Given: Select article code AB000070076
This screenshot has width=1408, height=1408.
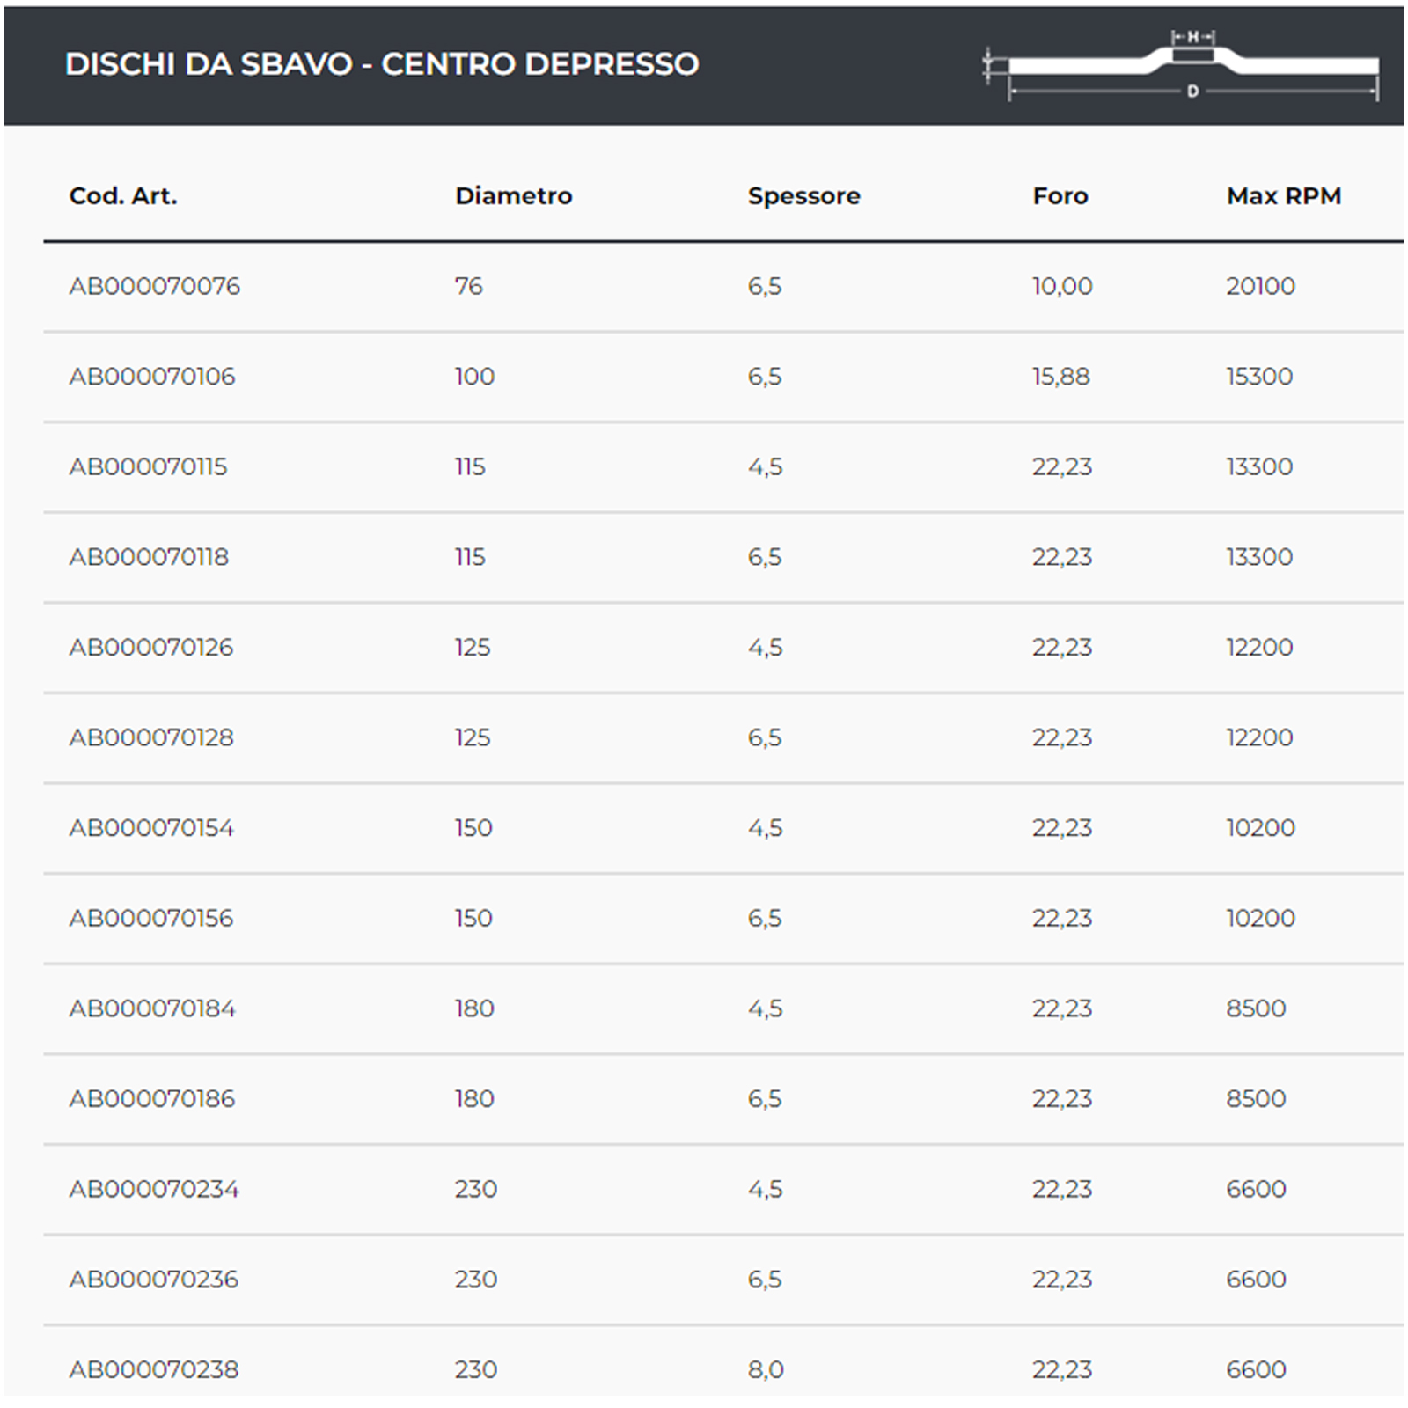Looking at the screenshot, I should point(154,286).
